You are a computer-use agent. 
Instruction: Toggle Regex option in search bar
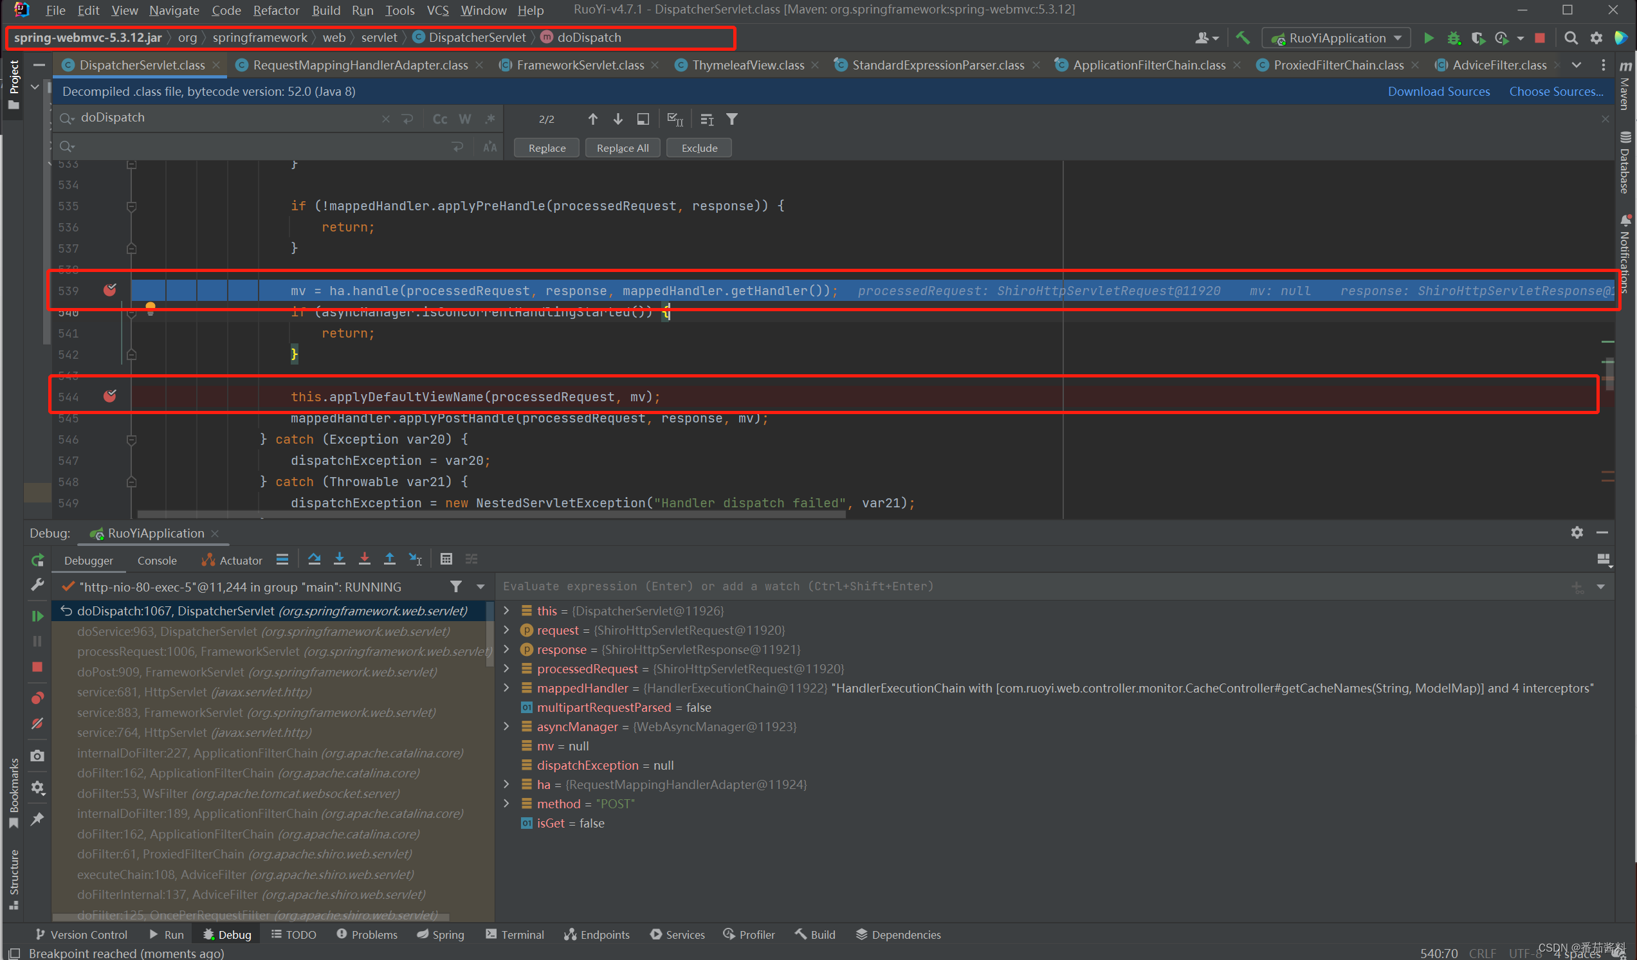pos(490,119)
